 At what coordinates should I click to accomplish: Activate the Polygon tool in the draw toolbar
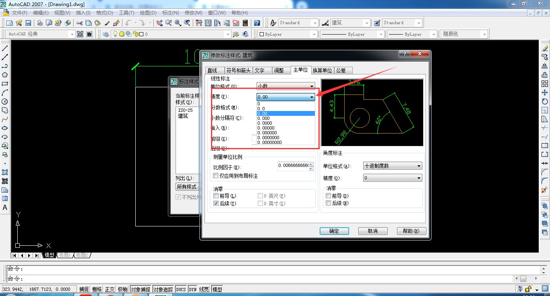pos(5,75)
